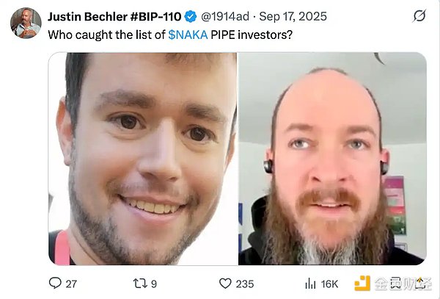Open the right photo of the bearded man
This screenshot has height=299, width=440.
pos(332,159)
